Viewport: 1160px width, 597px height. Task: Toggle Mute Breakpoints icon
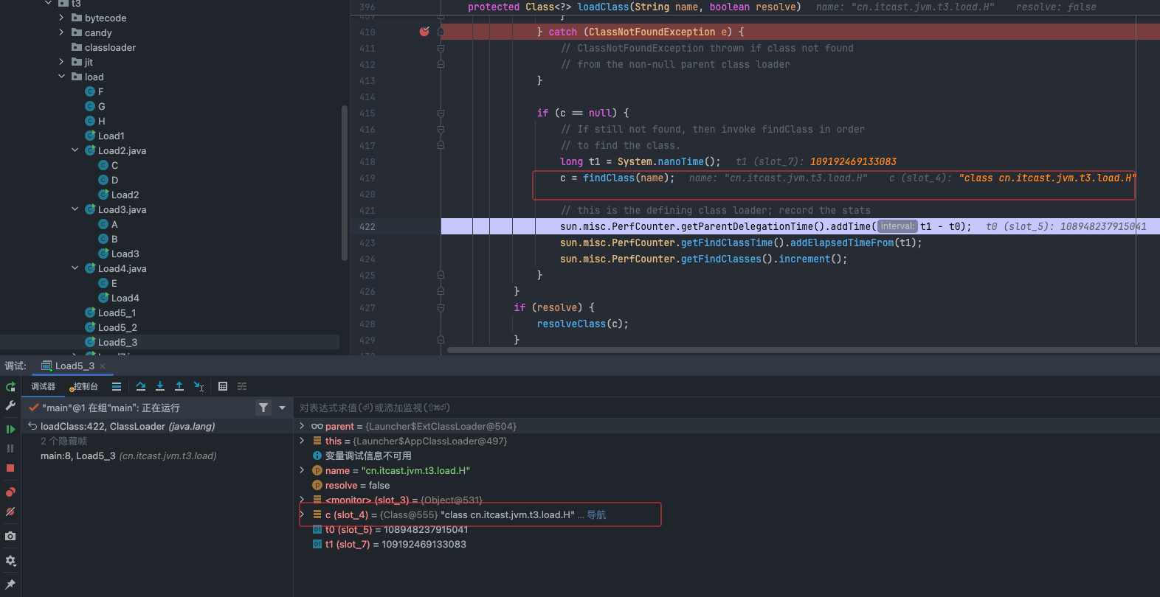10,512
